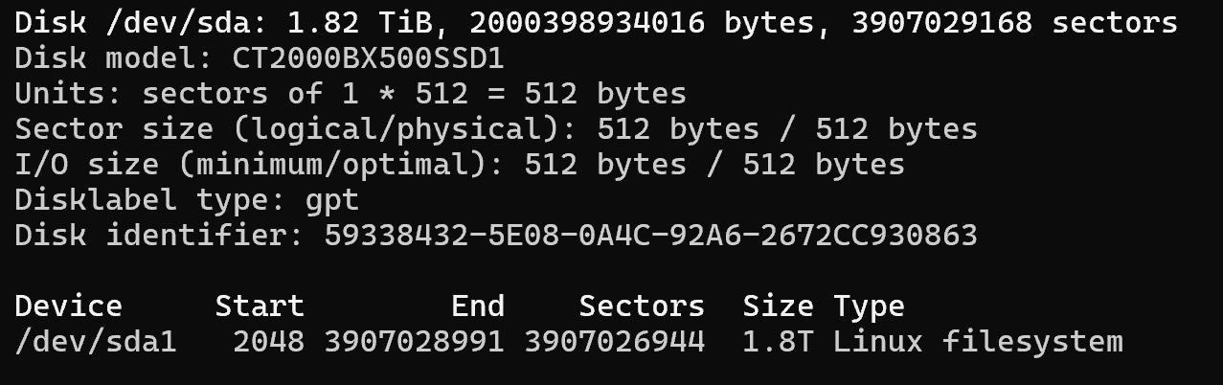The image size is (1223, 385).
Task: Click the end sector value 3907028991
Action: (x=414, y=341)
